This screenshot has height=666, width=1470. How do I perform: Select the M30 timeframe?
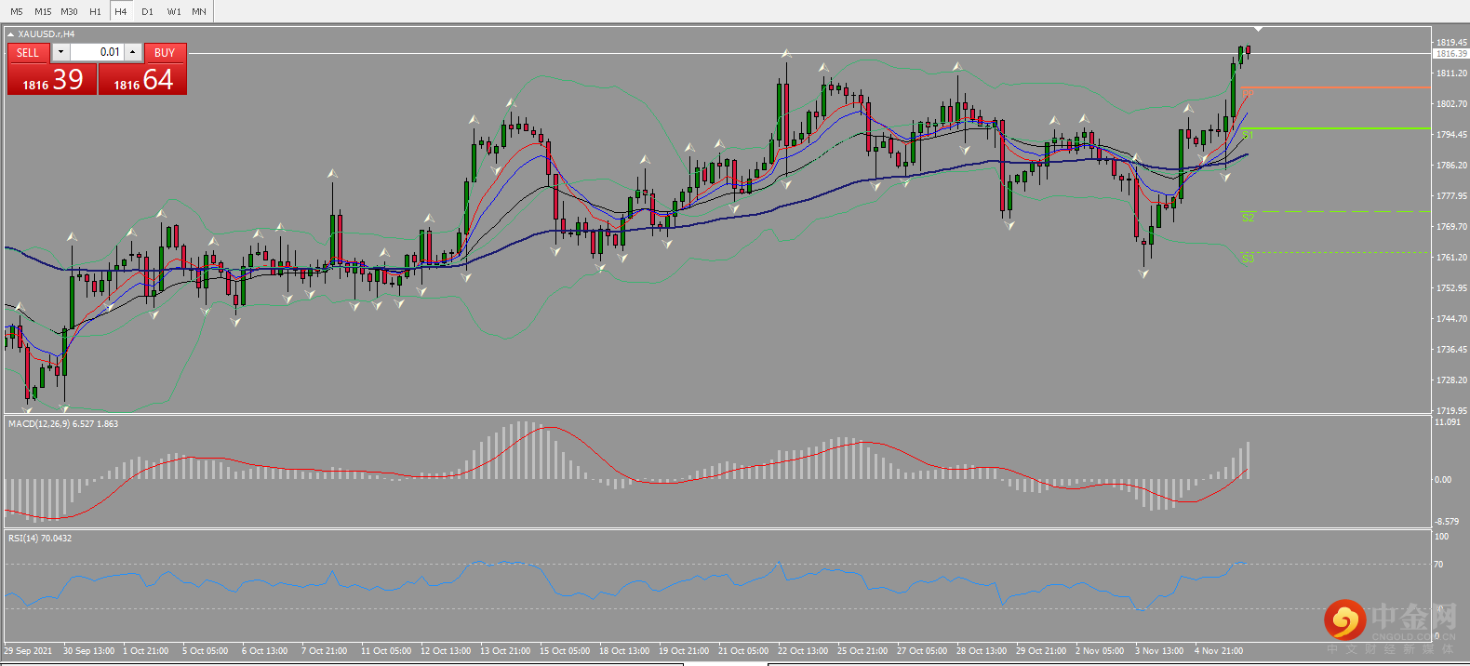click(69, 11)
